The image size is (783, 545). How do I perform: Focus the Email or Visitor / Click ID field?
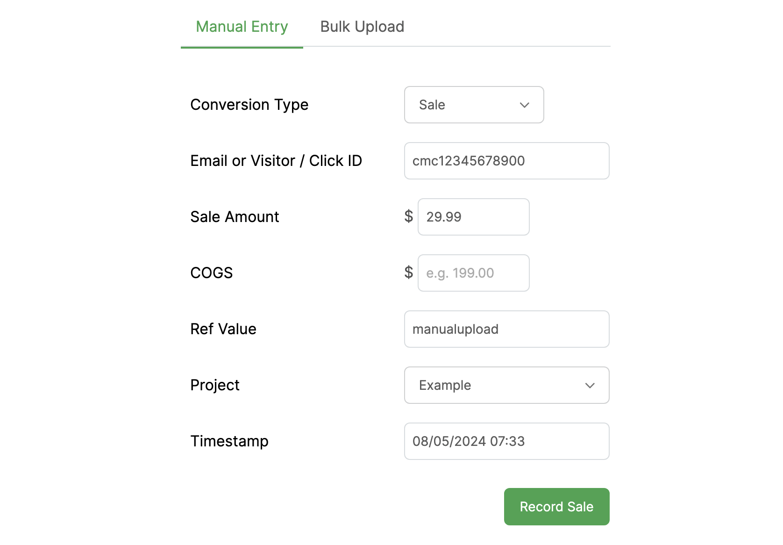coord(506,161)
